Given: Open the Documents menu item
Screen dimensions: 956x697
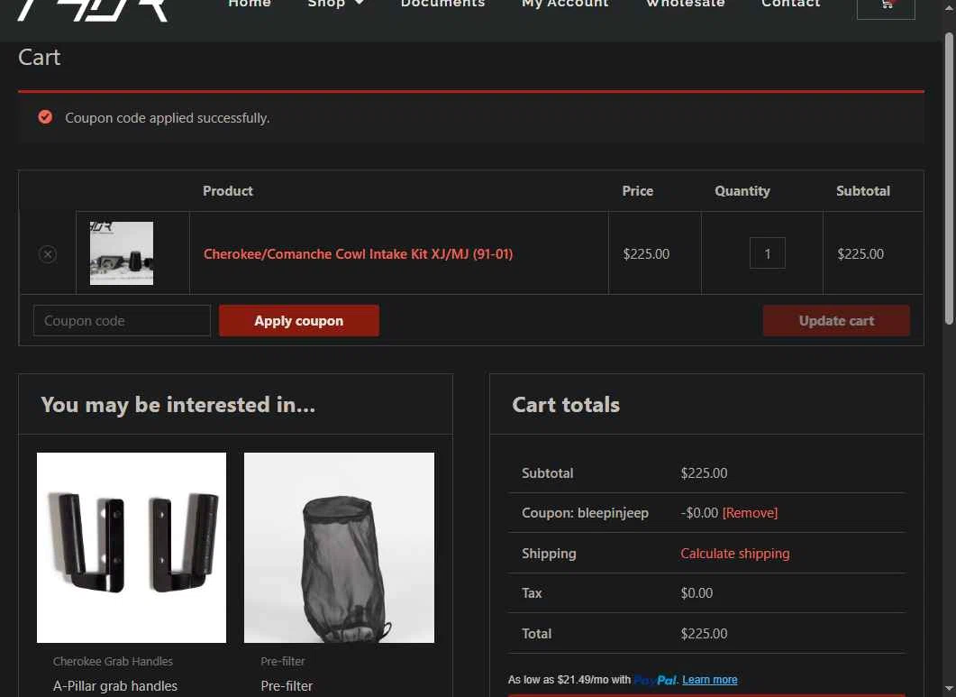Looking at the screenshot, I should [442, 4].
